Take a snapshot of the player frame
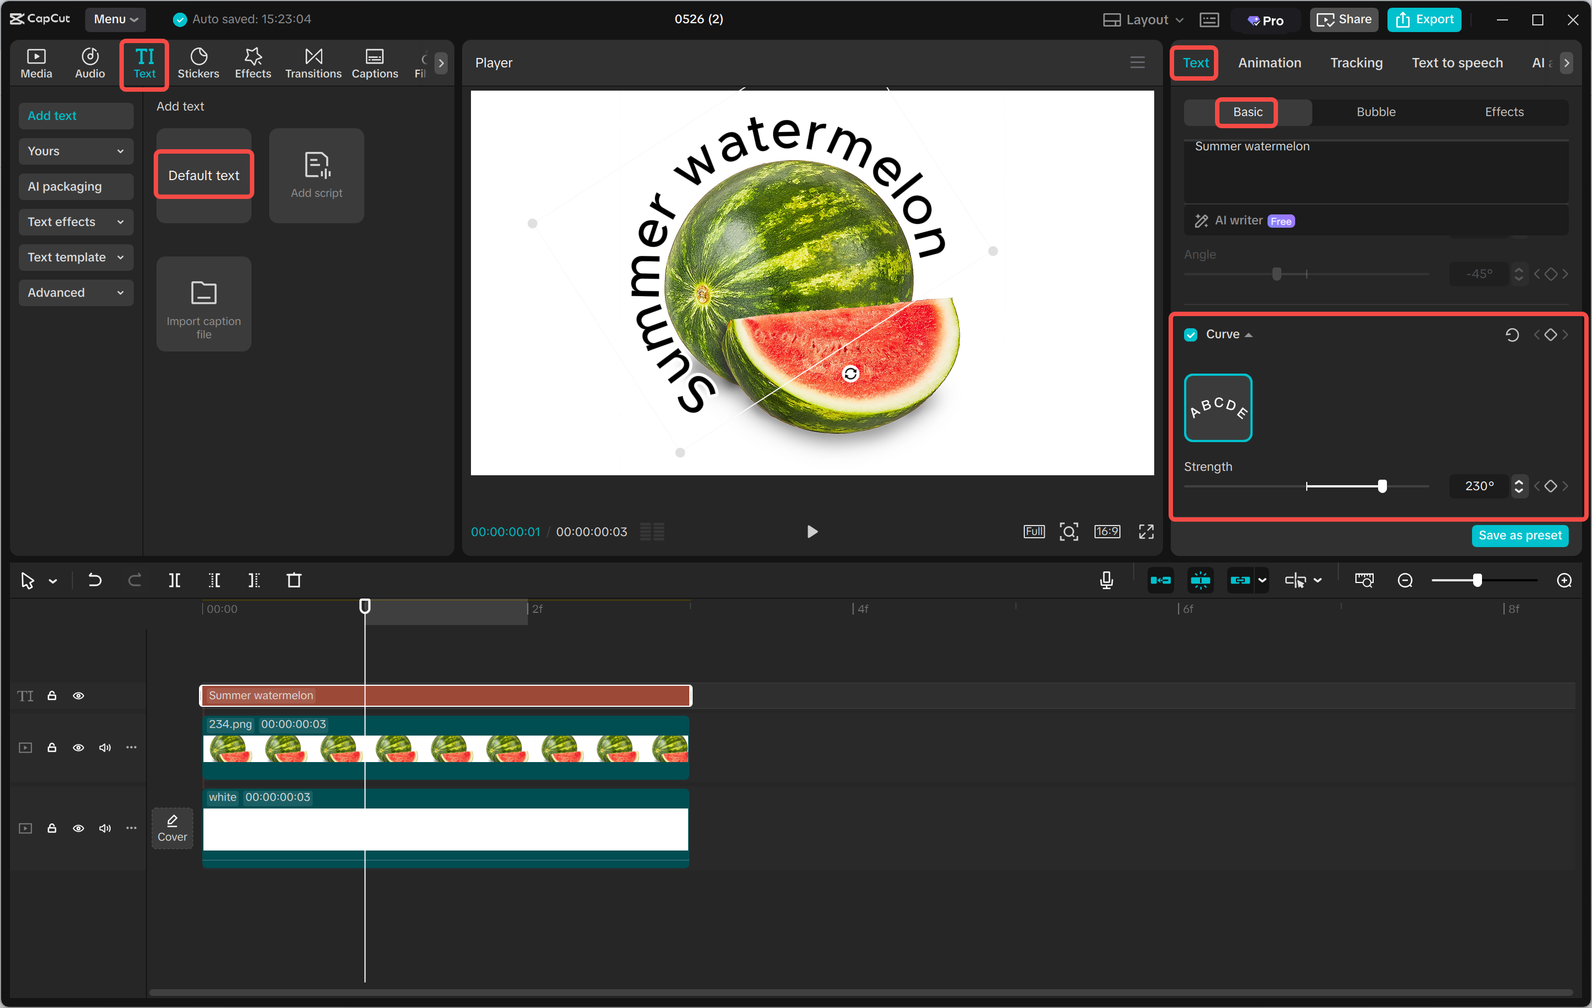1592x1008 pixels. tap(1069, 532)
